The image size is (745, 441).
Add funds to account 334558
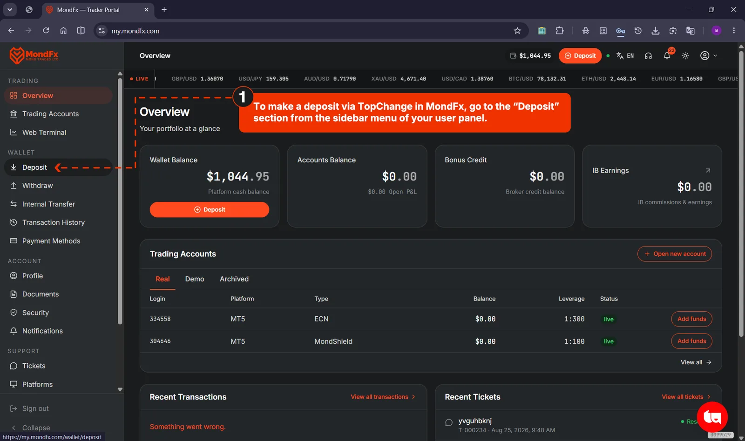pos(691,319)
